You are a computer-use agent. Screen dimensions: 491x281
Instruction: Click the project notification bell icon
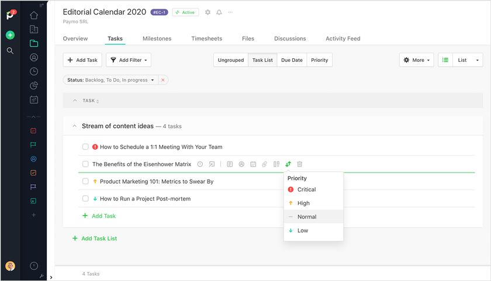219,12
